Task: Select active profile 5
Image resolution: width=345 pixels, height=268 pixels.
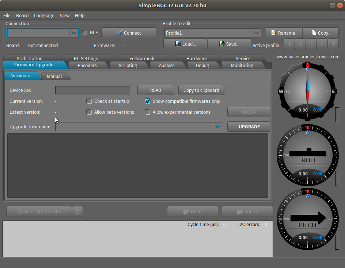Action: [333, 44]
